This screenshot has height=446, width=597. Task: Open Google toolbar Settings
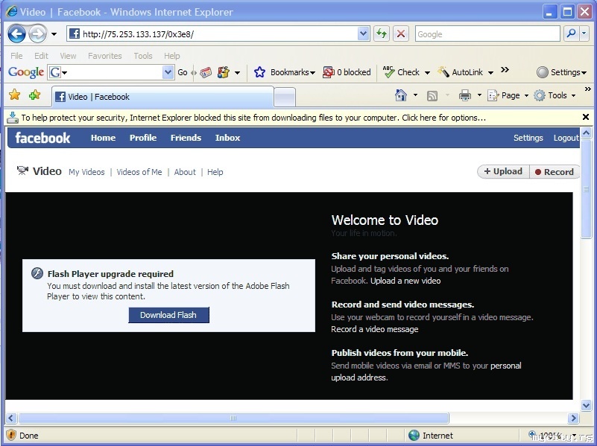[x=561, y=72]
